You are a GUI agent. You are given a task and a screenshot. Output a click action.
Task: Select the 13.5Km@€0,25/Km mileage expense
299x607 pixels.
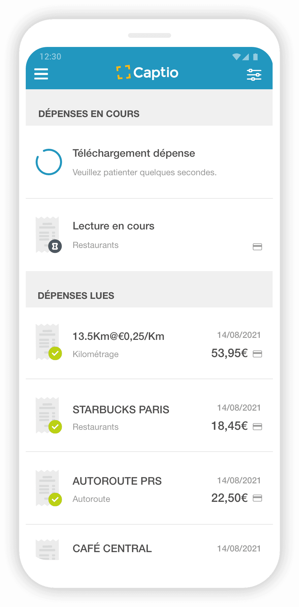118,337
